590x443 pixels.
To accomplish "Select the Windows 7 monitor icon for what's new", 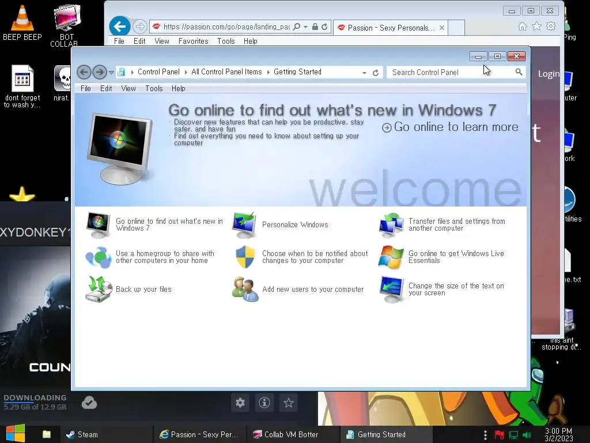I will [x=98, y=225].
